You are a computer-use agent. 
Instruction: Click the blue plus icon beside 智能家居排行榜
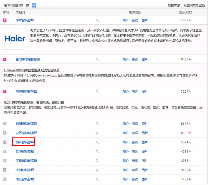tap(34, 6)
